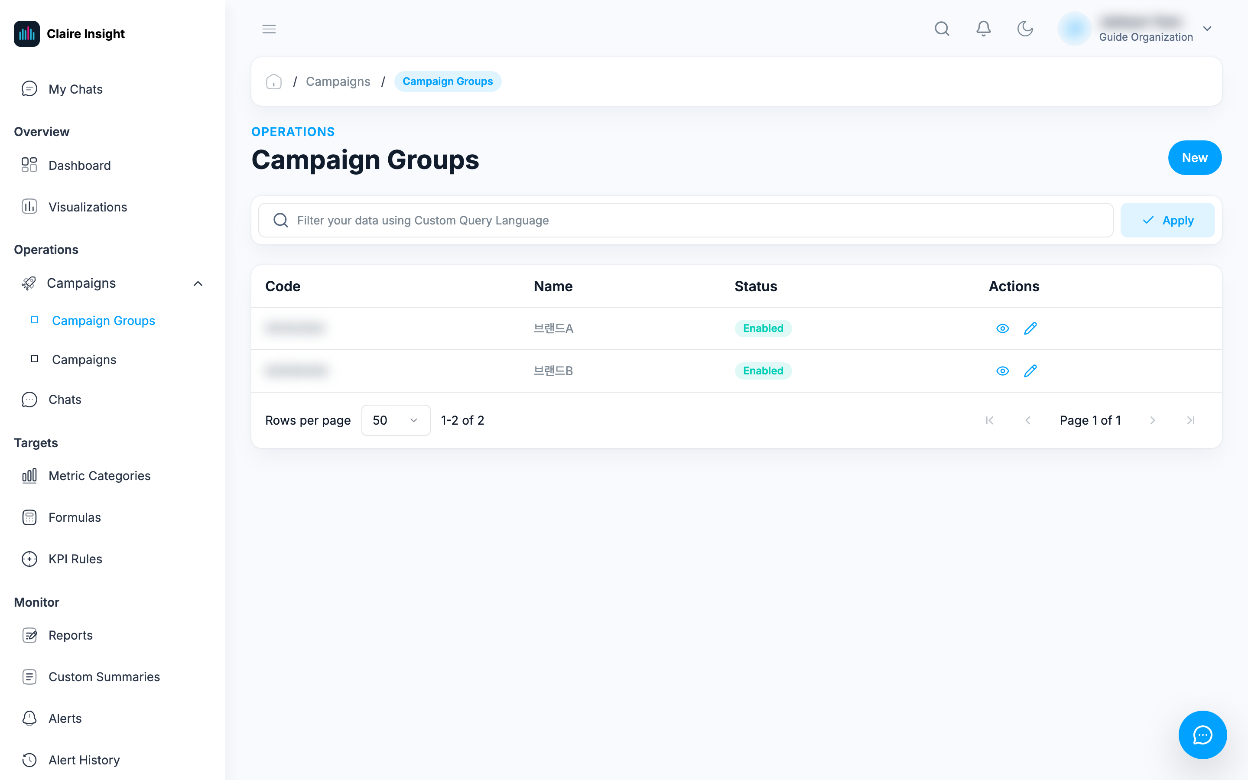Focus the Custom Query Language filter field

pyautogui.click(x=686, y=220)
